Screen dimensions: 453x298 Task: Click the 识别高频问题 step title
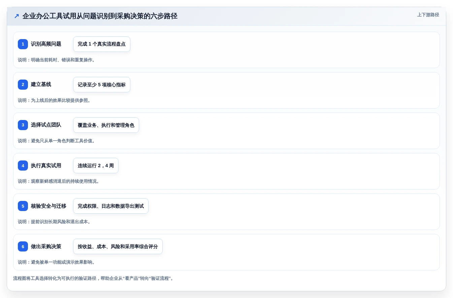(46, 44)
